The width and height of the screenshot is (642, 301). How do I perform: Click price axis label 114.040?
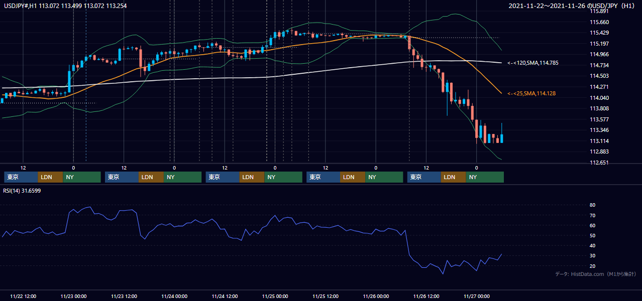[x=599, y=98]
